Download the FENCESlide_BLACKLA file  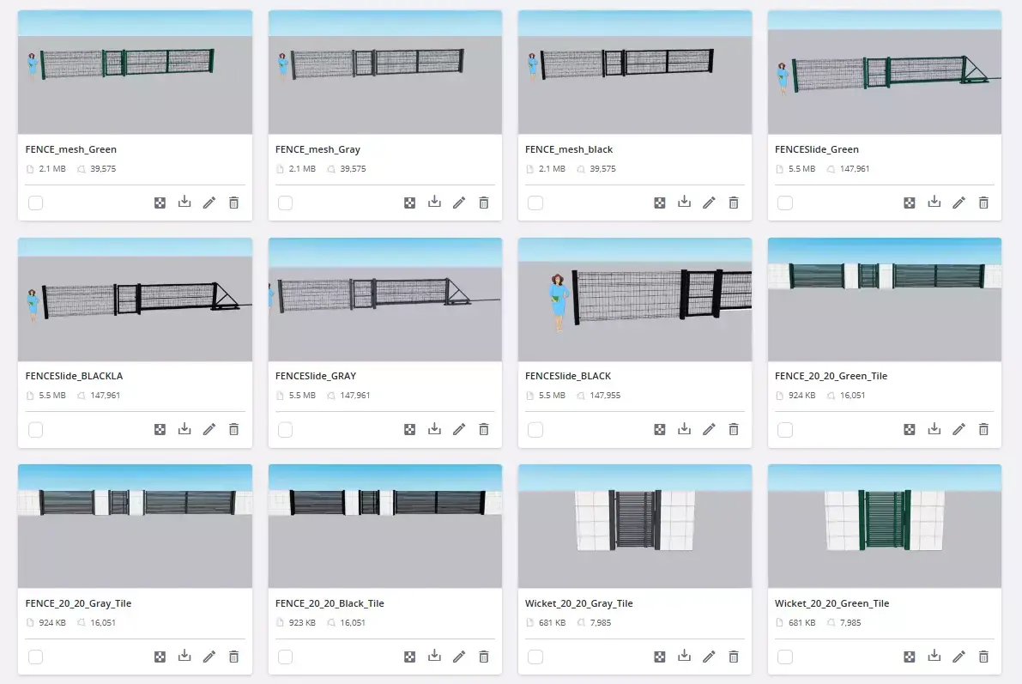click(184, 429)
